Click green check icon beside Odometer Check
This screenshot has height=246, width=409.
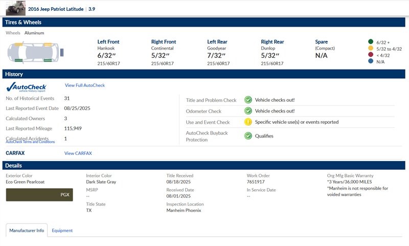pos(248,111)
